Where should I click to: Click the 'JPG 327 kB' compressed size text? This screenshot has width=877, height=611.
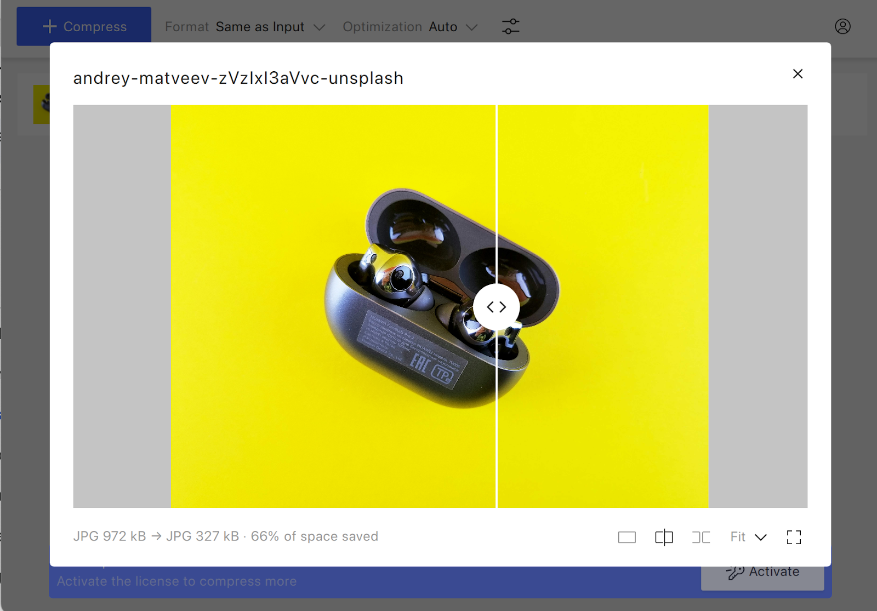(x=203, y=536)
